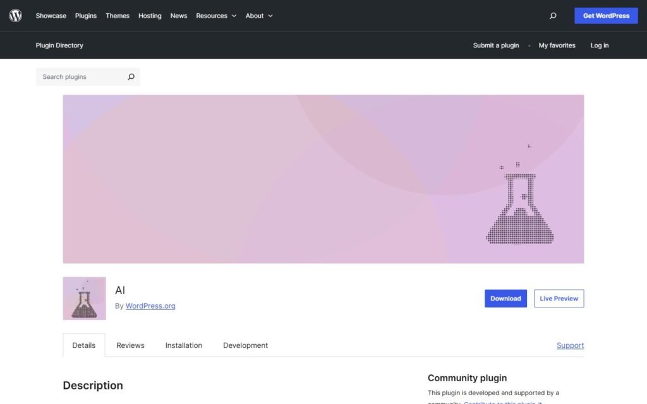Switch to the Development tab
647x404 pixels.
pyautogui.click(x=246, y=345)
